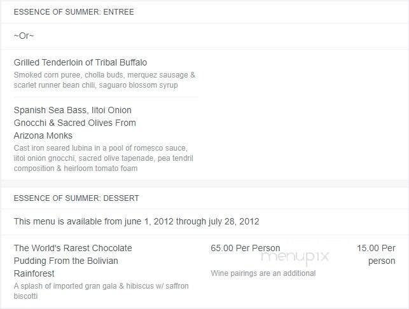Click the menu availability dates notice
The width and height of the screenshot is (409, 309).
pyautogui.click(x=136, y=222)
